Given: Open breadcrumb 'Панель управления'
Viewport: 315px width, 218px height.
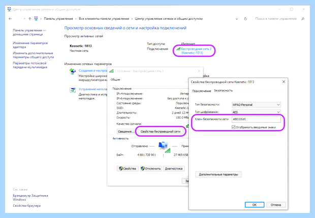Looking at the screenshot, I should 58,19.
